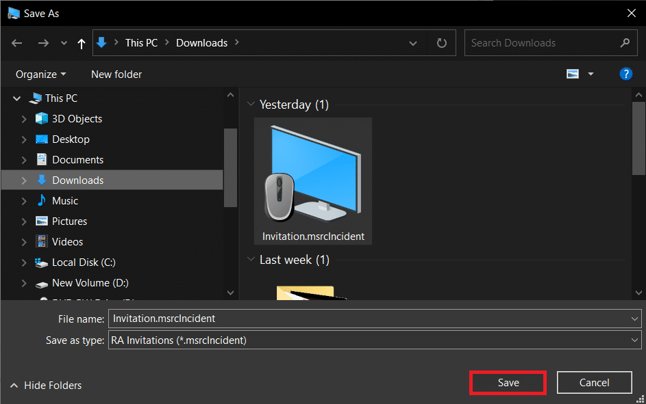Open the Help icon
646x404 pixels.
(625, 74)
